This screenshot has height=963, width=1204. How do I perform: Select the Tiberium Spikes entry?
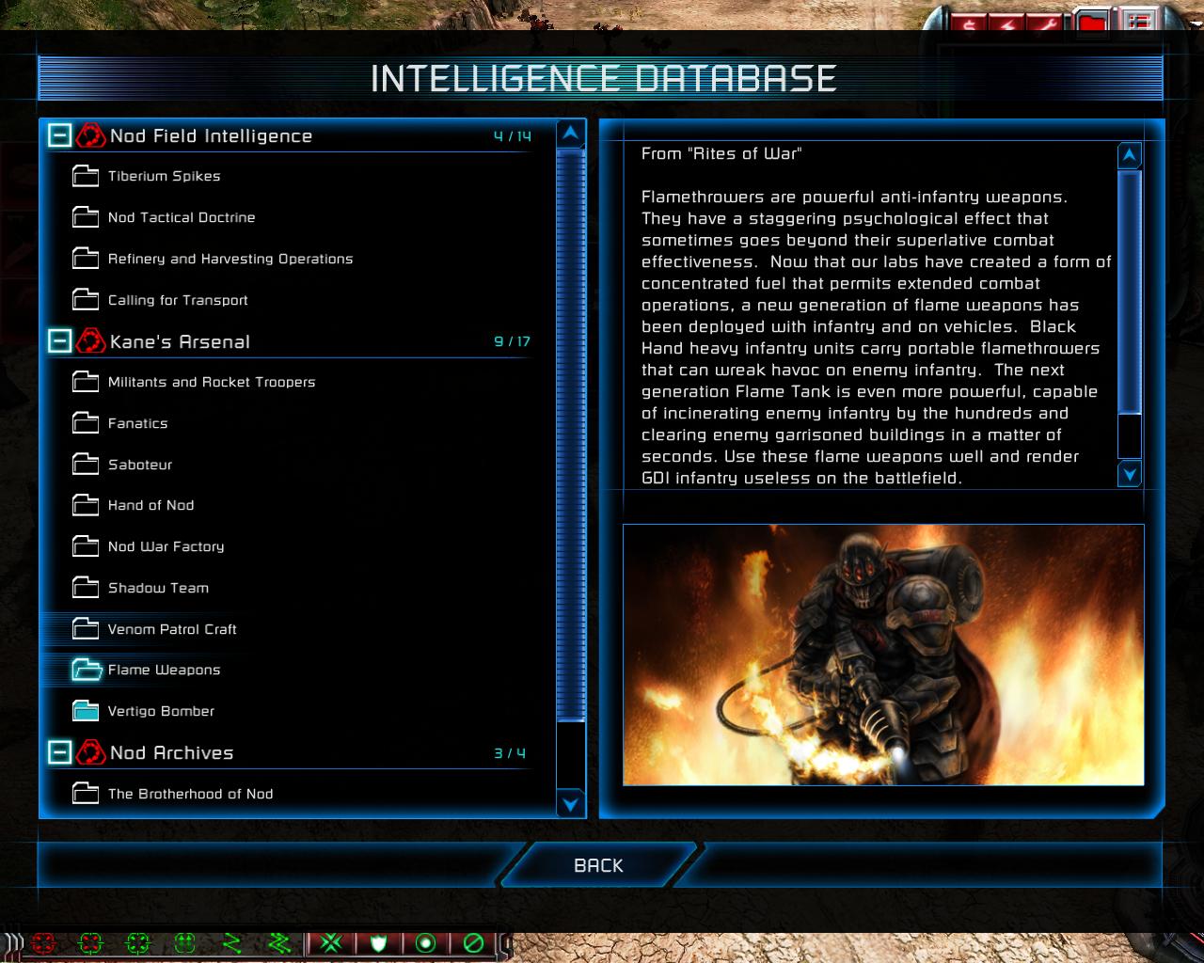pyautogui.click(x=164, y=176)
